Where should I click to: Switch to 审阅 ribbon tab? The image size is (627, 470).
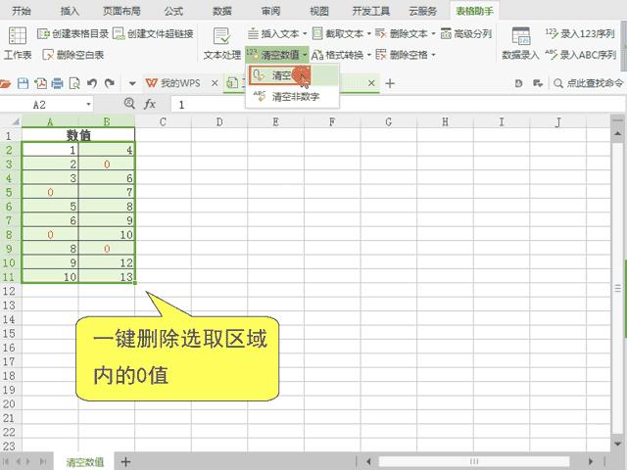(270, 11)
